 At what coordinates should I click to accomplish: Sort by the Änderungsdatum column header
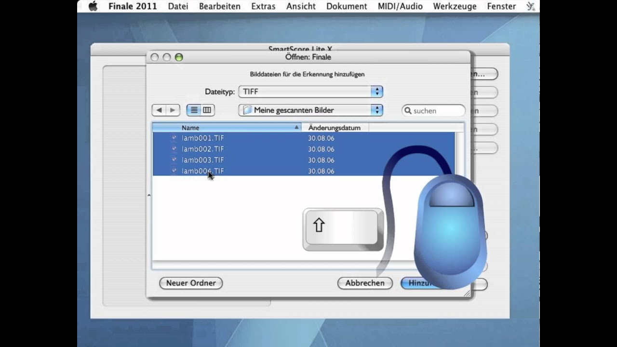point(335,128)
